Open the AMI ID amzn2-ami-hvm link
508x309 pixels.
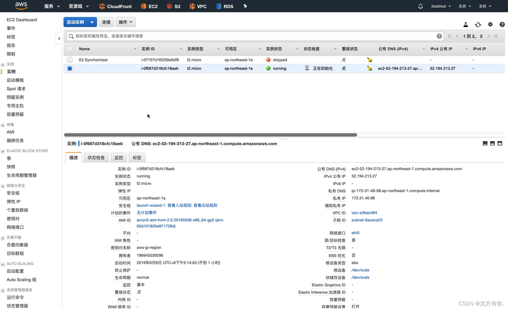coord(180,223)
